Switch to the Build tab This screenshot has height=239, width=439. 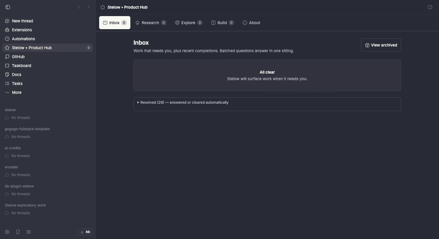[222, 23]
